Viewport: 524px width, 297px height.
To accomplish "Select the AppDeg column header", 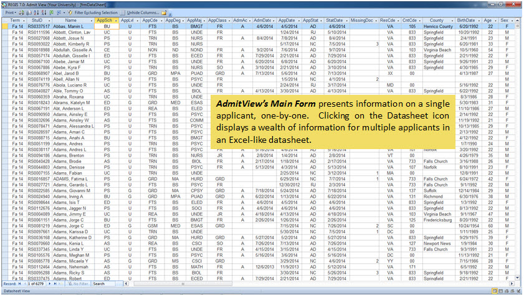I will click(x=175, y=21).
